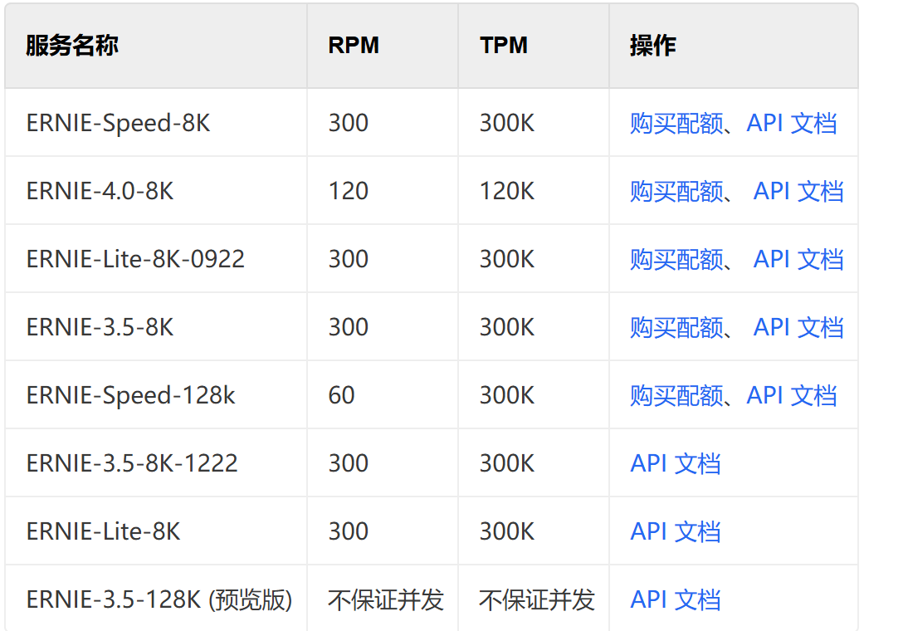Open 购买配额 link for ERNIE-Speed-8K
The image size is (903, 631).
(x=676, y=124)
